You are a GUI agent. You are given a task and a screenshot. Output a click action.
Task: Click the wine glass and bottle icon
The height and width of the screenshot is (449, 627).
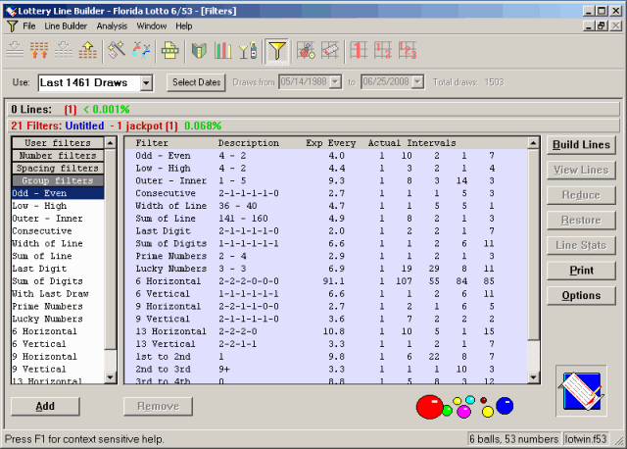248,51
